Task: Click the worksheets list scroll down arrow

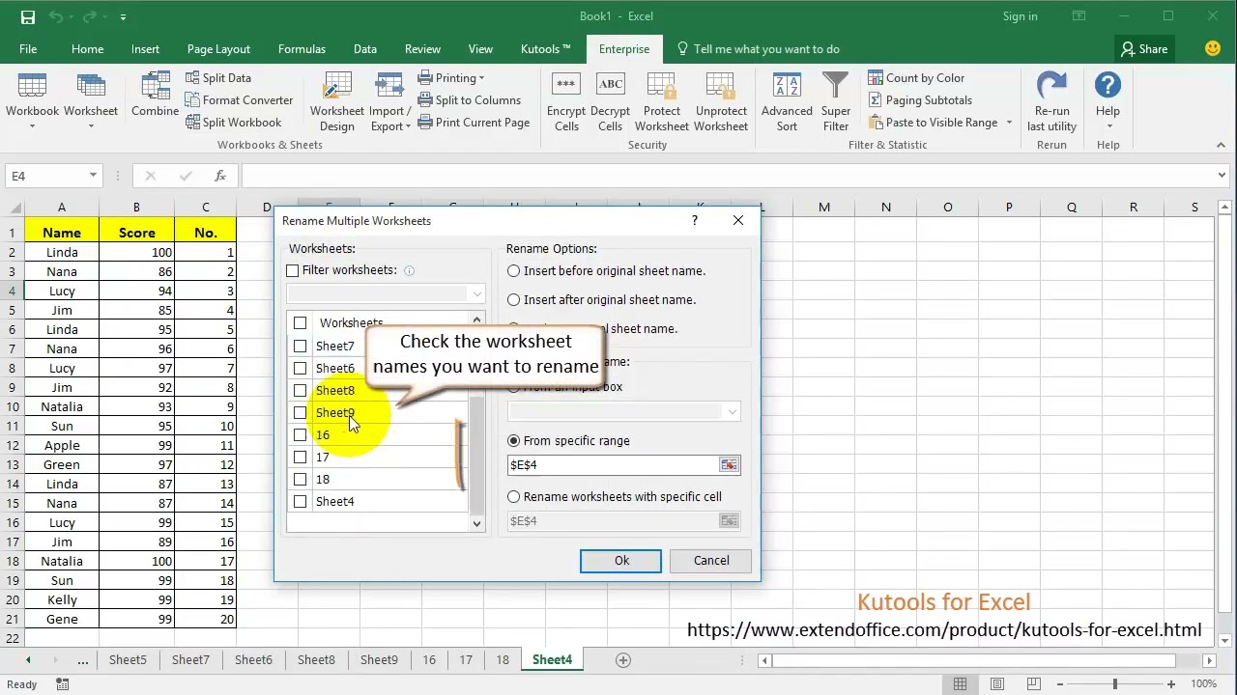Action: (x=476, y=523)
